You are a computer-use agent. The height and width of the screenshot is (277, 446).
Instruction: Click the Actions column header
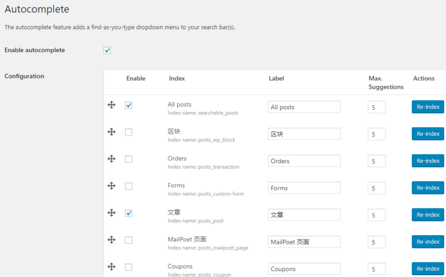click(x=423, y=78)
